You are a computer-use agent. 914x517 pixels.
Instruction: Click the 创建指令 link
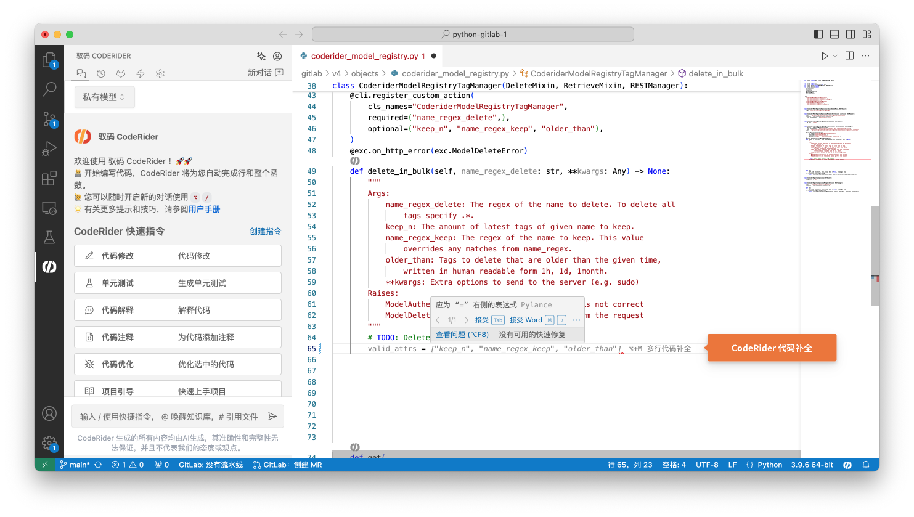[266, 231]
